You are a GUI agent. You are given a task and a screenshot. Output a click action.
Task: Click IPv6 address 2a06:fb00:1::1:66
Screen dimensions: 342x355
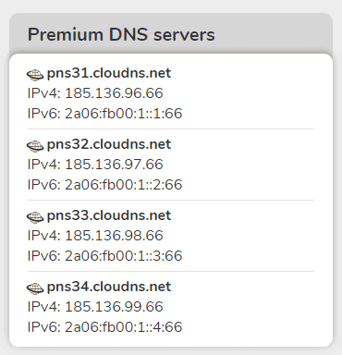click(x=124, y=114)
